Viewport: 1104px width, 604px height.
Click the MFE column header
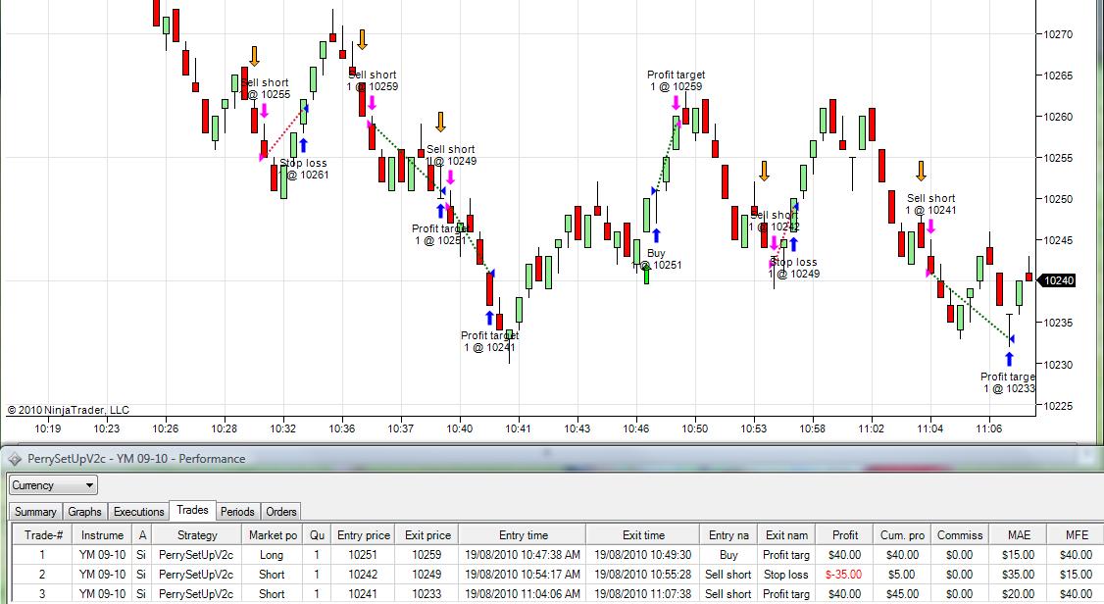click(1076, 535)
